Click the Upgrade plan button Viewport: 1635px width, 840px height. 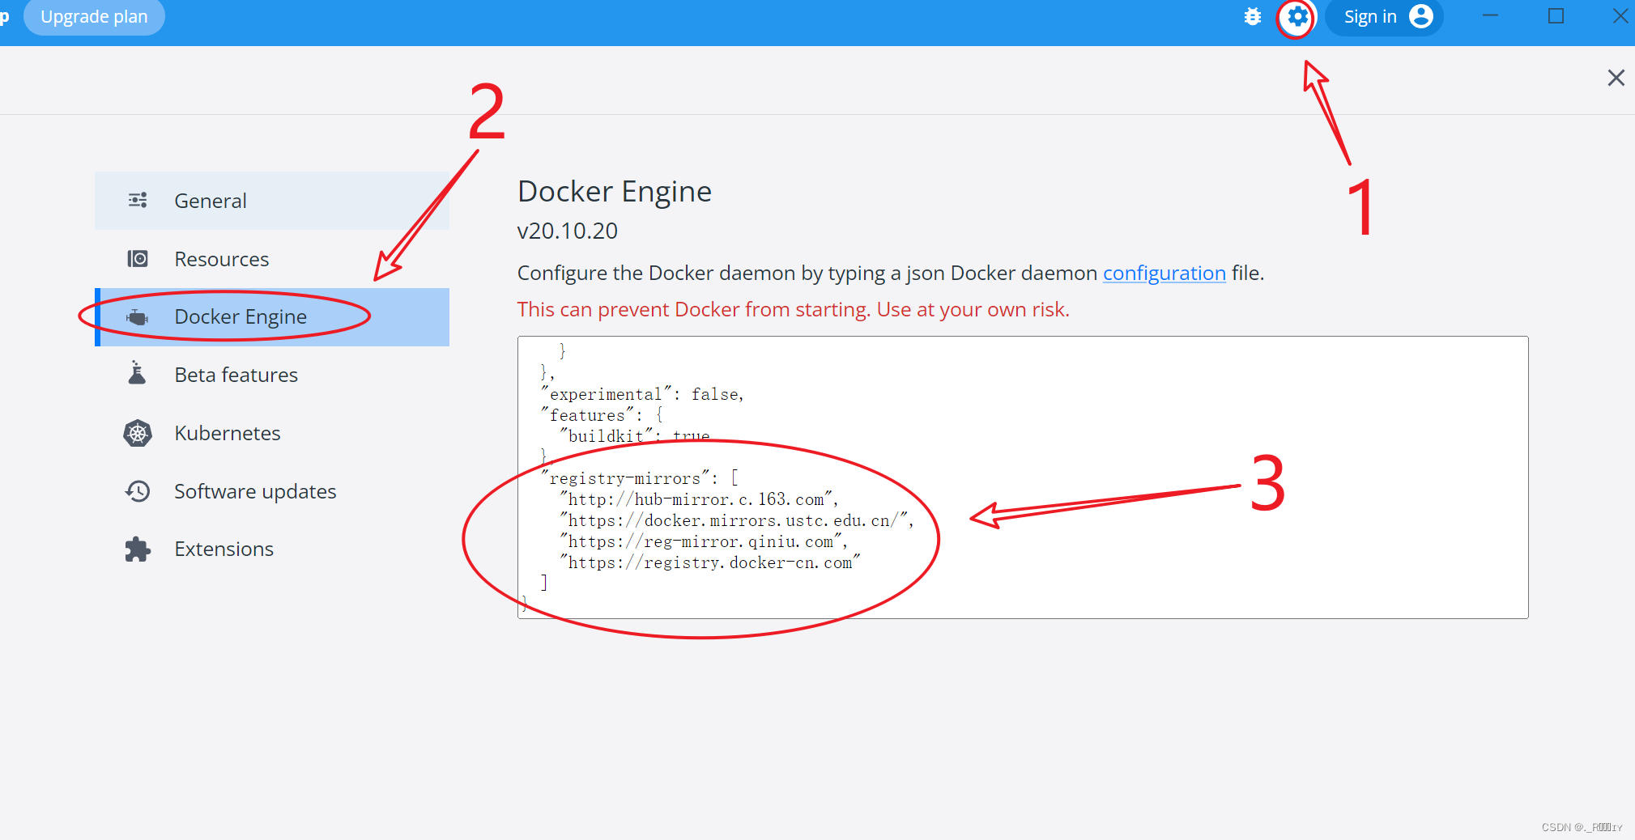[x=94, y=17]
